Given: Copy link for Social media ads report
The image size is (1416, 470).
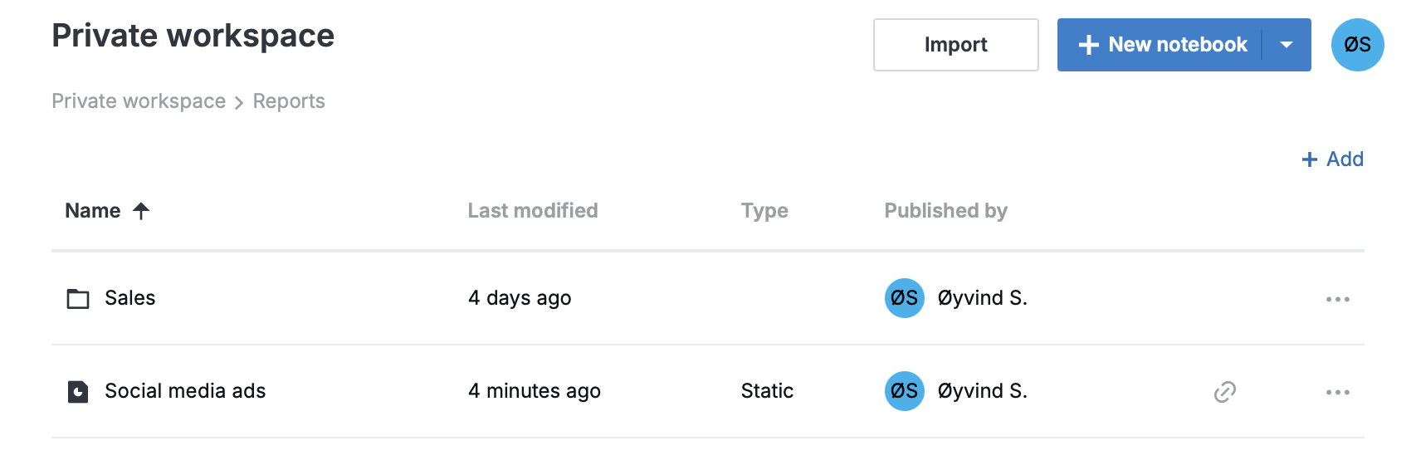Looking at the screenshot, I should pyautogui.click(x=1224, y=391).
